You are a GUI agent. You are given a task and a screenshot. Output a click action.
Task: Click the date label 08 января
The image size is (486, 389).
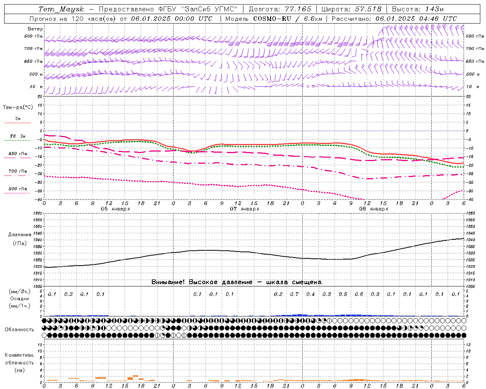point(374,209)
